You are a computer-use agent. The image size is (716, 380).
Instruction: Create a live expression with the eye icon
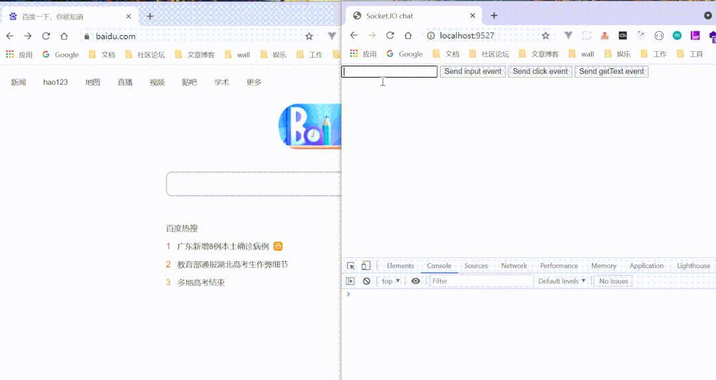tap(415, 281)
